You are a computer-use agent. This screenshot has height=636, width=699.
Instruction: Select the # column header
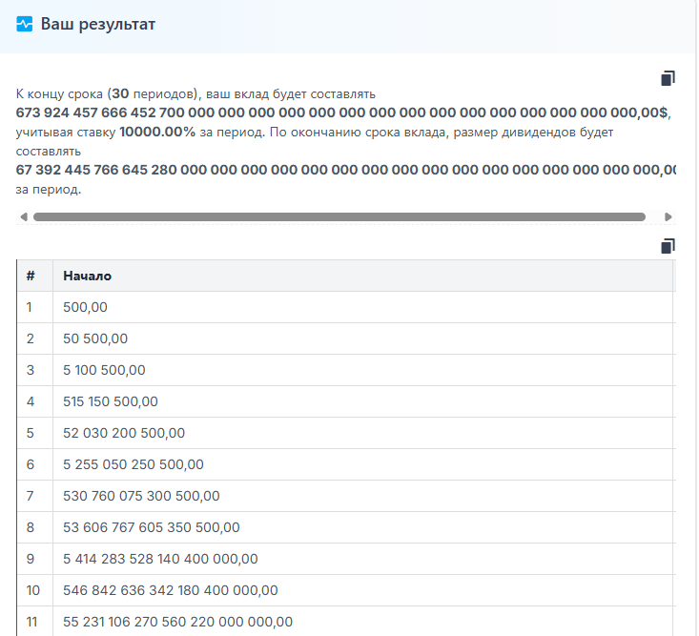31,276
